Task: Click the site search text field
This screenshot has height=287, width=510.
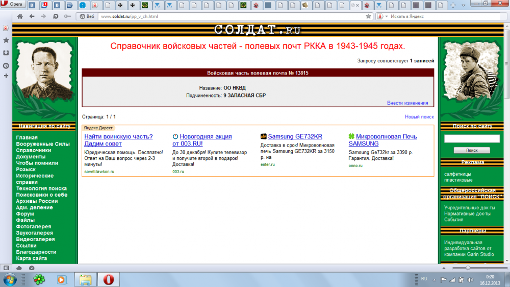Action: pyautogui.click(x=472, y=139)
